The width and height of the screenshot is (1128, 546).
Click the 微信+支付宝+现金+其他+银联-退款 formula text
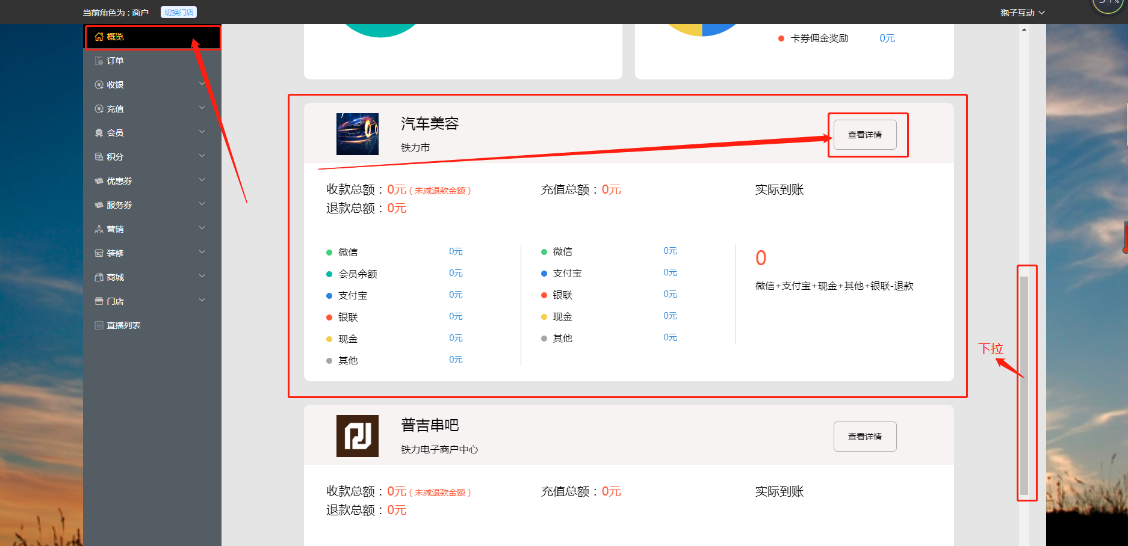click(x=834, y=286)
